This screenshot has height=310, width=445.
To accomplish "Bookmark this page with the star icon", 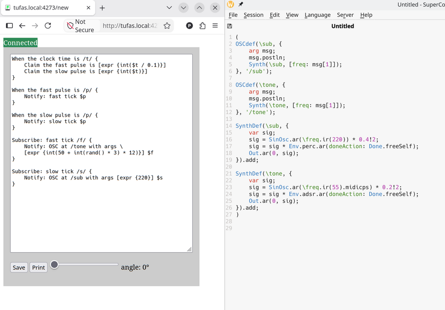I will [x=167, y=26].
